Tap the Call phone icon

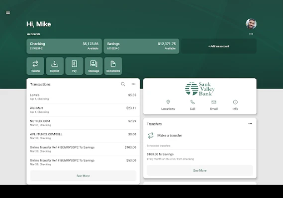pos(192,102)
